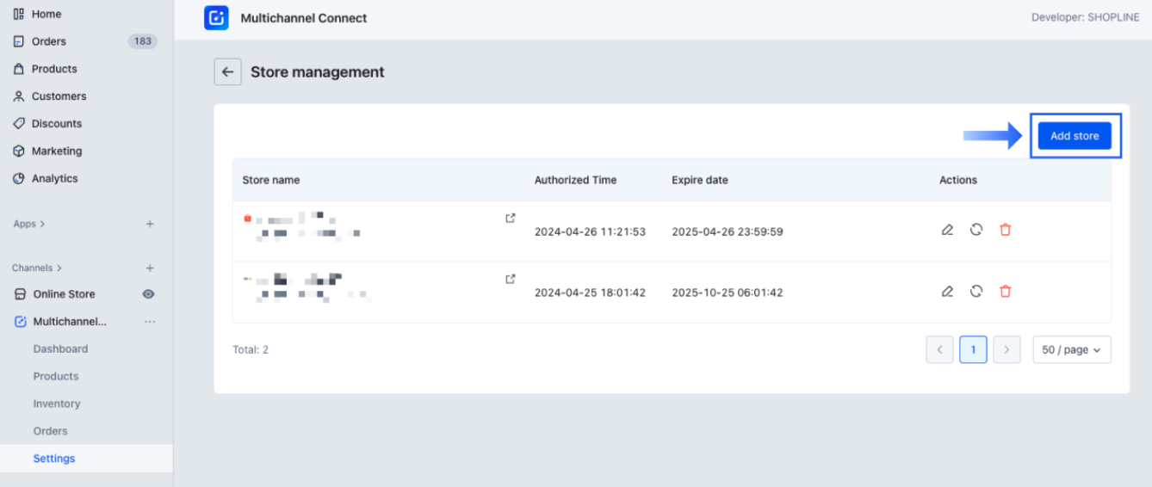Open the Orders menu in sidebar
The width and height of the screenshot is (1152, 487).
pyautogui.click(x=49, y=41)
